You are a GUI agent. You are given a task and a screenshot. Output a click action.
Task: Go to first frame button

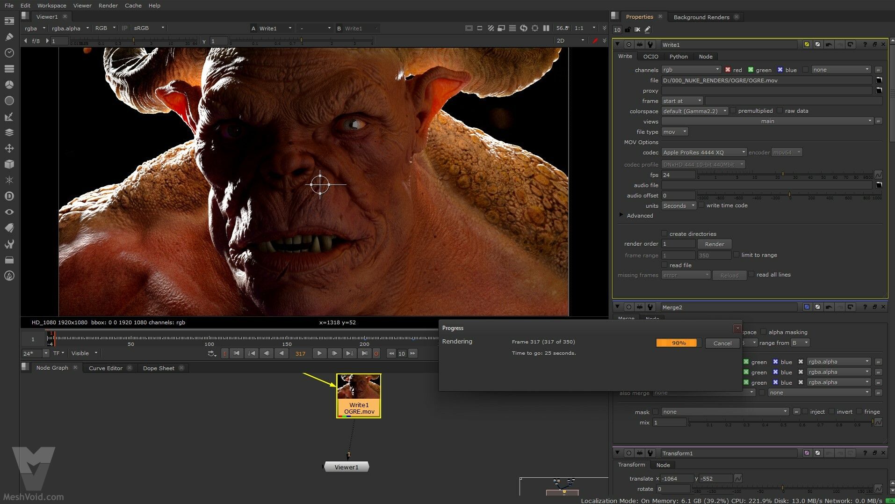pyautogui.click(x=237, y=353)
